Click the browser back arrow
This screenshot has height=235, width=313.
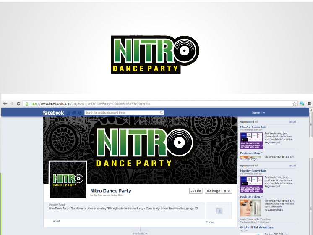pyautogui.click(x=5, y=103)
